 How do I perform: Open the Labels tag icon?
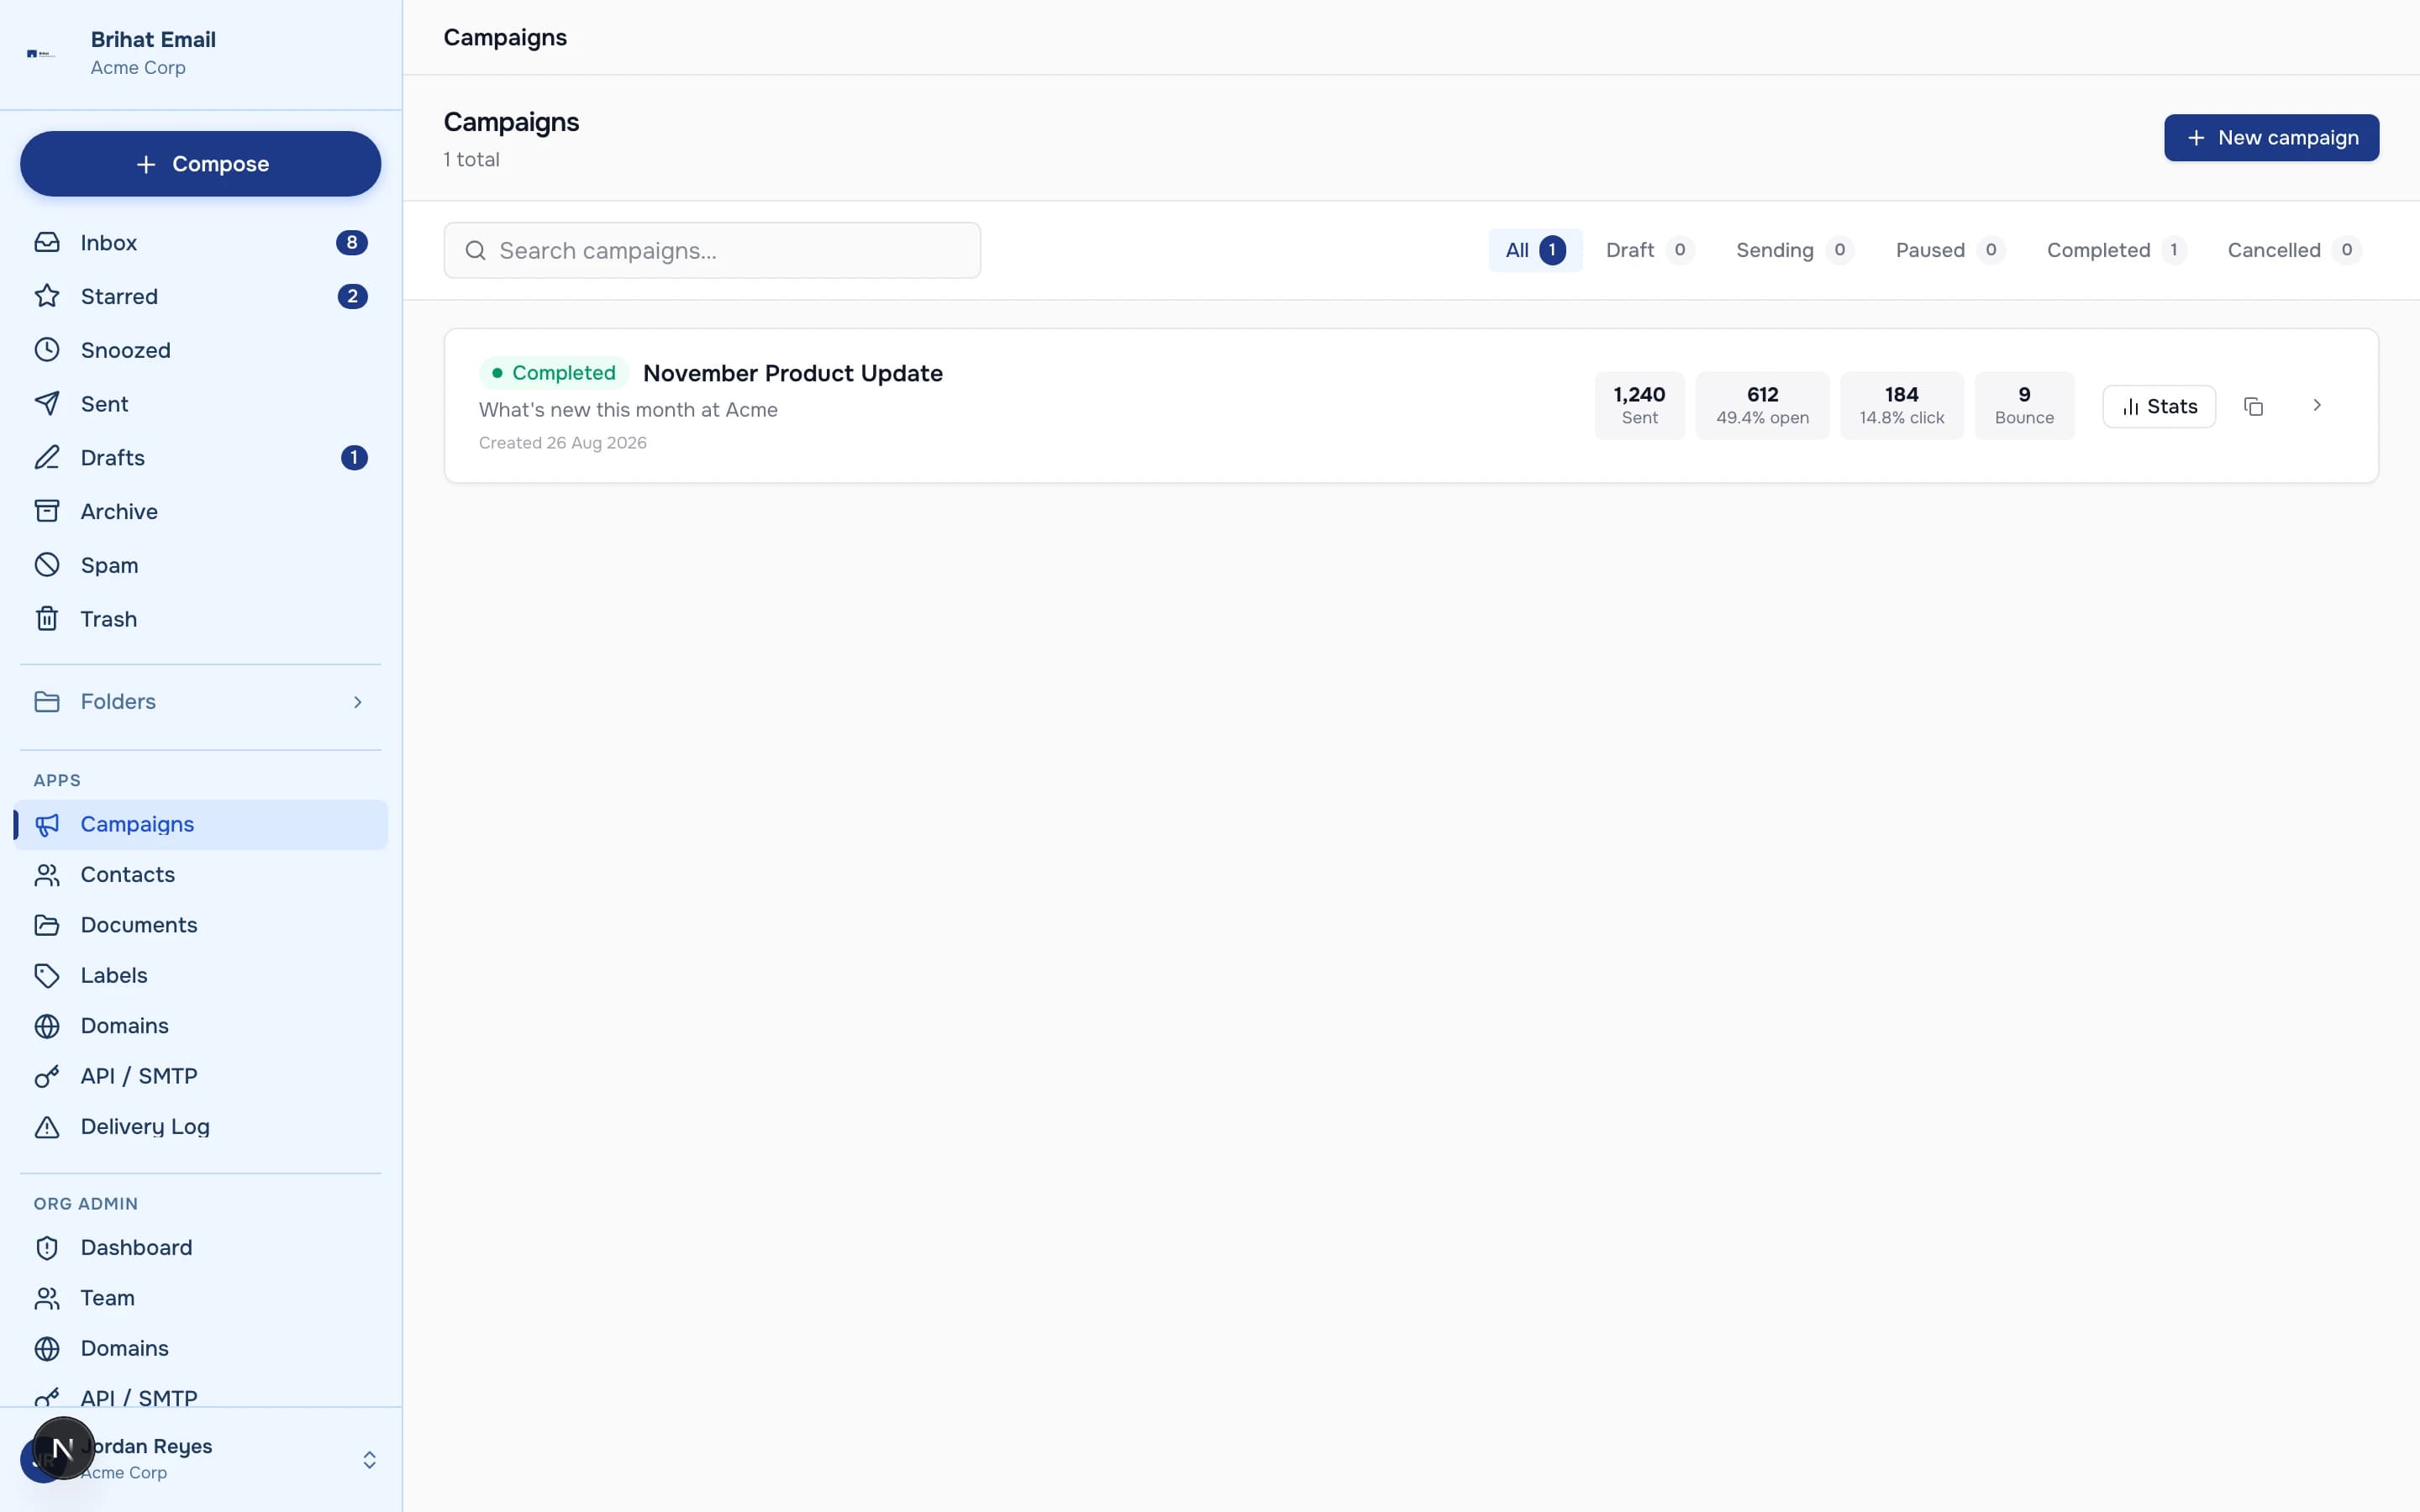[x=47, y=976]
